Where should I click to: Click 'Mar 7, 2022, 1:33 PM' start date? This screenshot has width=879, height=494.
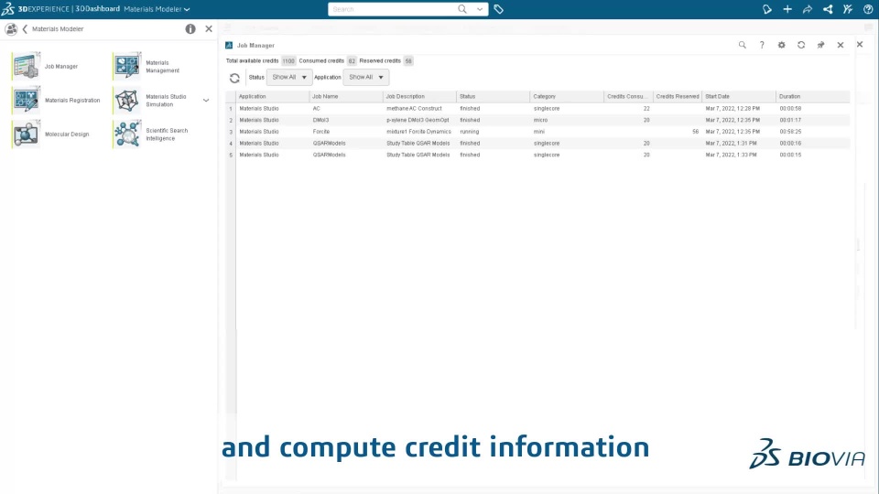click(x=731, y=155)
